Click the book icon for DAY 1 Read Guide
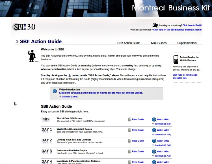This screenshot has height=164, width=212. click(130, 130)
